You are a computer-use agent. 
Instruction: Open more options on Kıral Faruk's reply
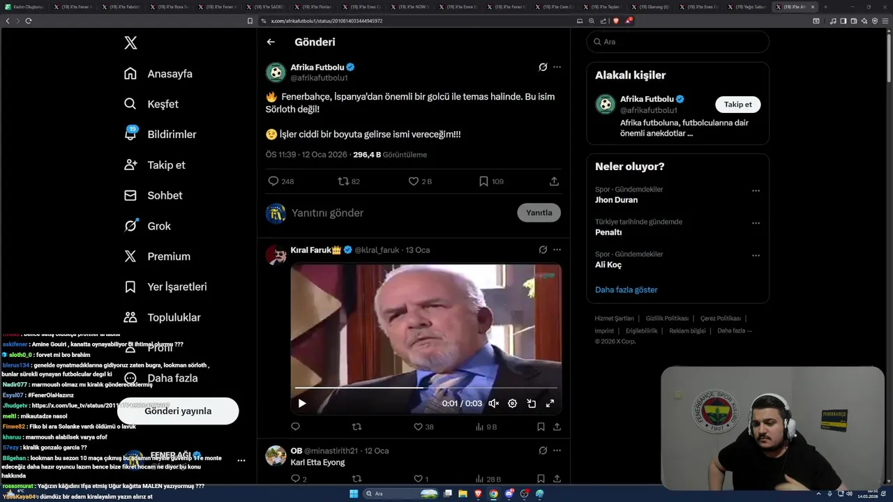[x=557, y=250]
